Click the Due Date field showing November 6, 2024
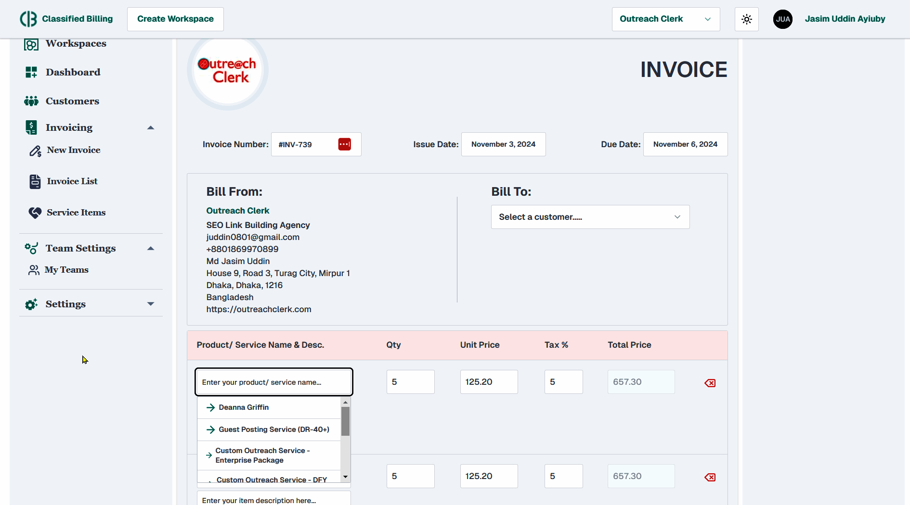This screenshot has height=505, width=910. pos(685,144)
